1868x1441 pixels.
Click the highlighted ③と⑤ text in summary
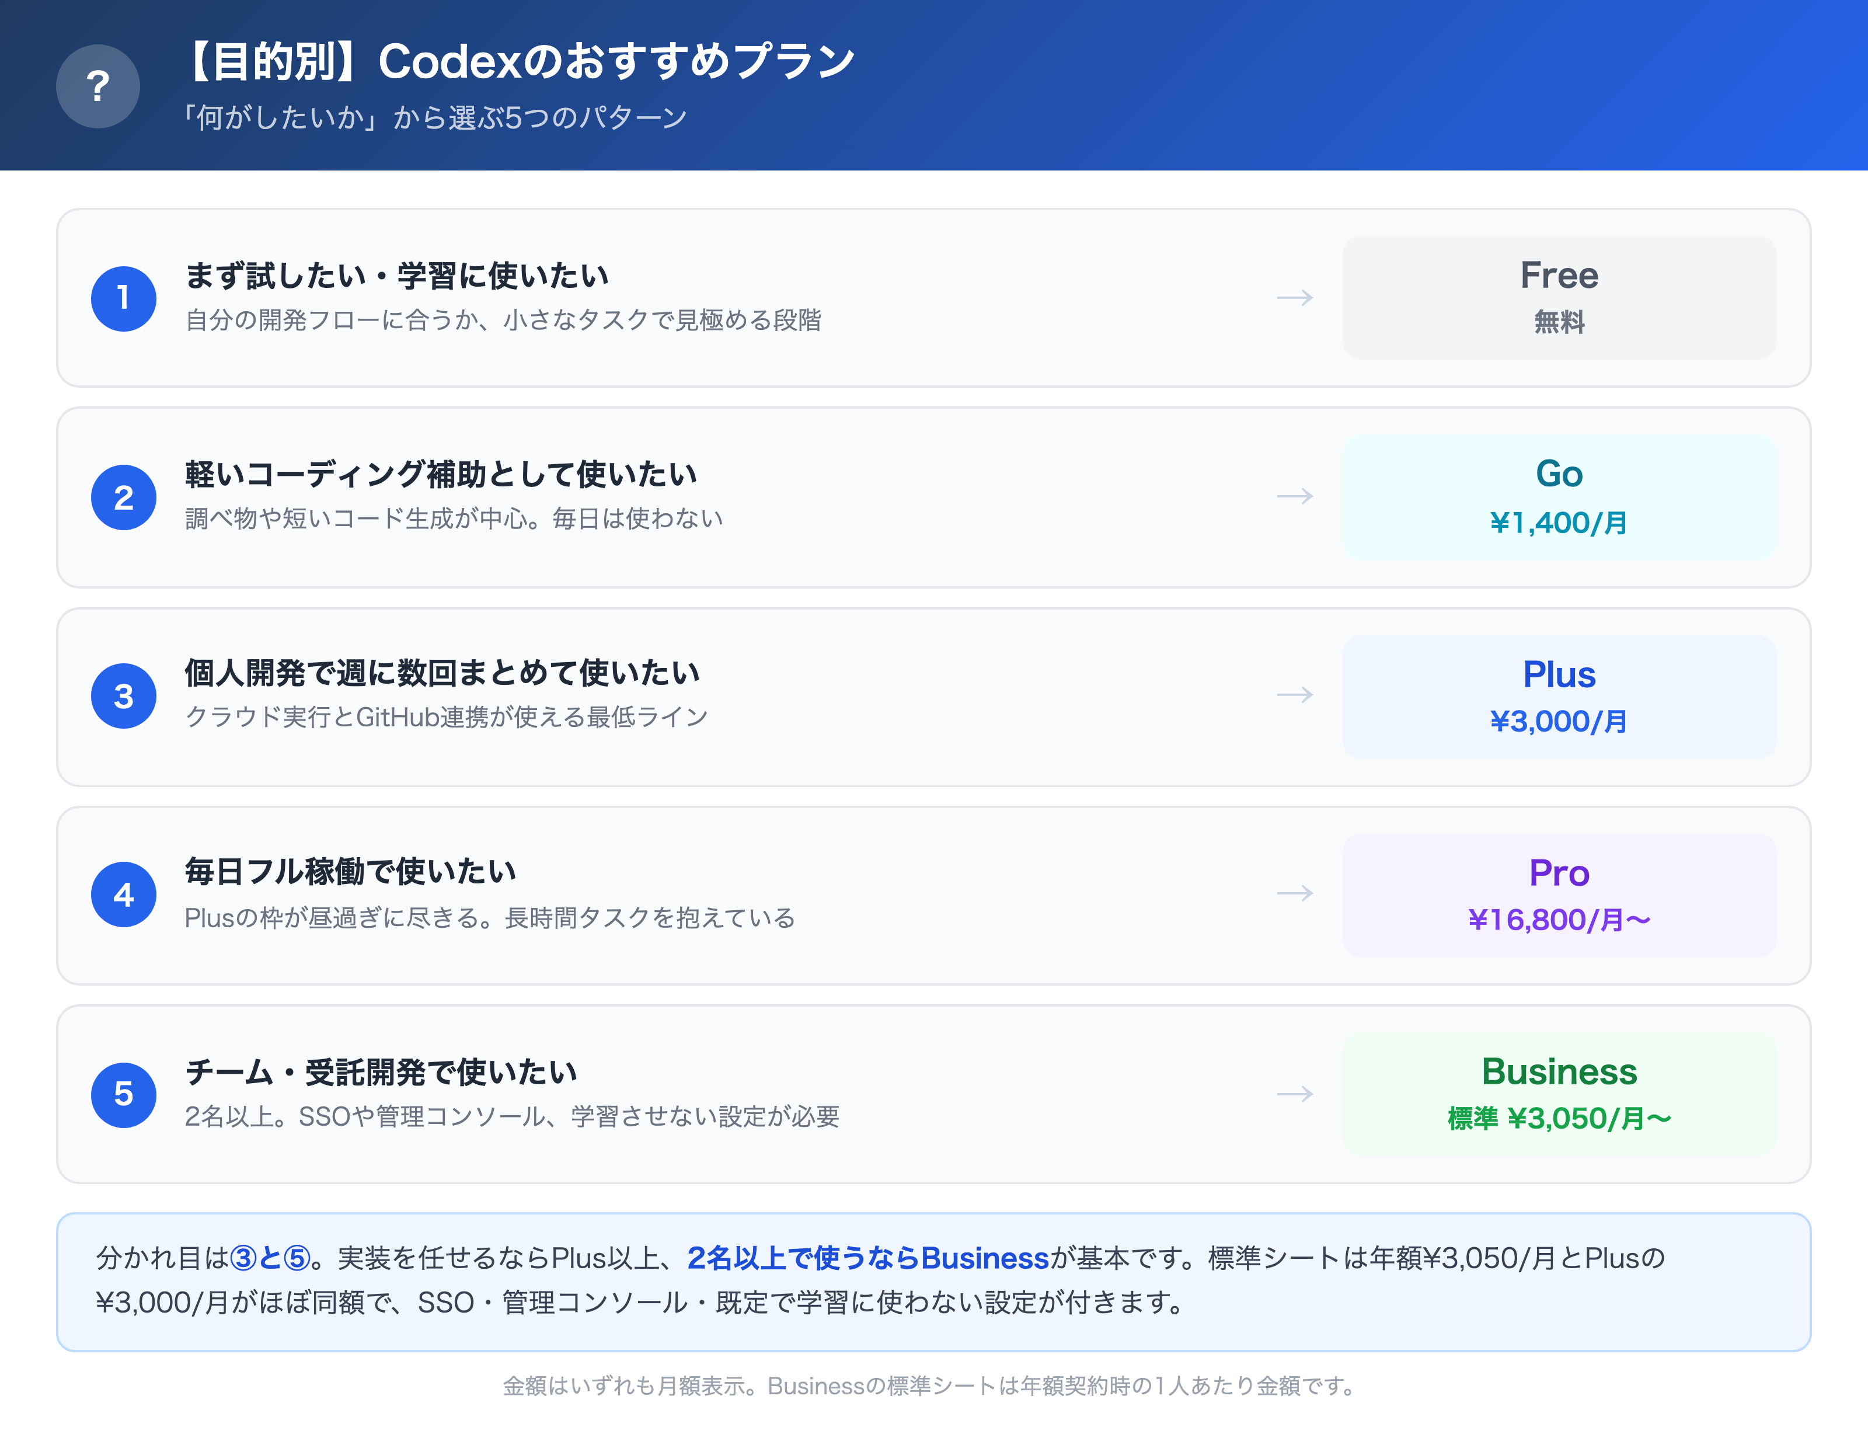tap(270, 1258)
